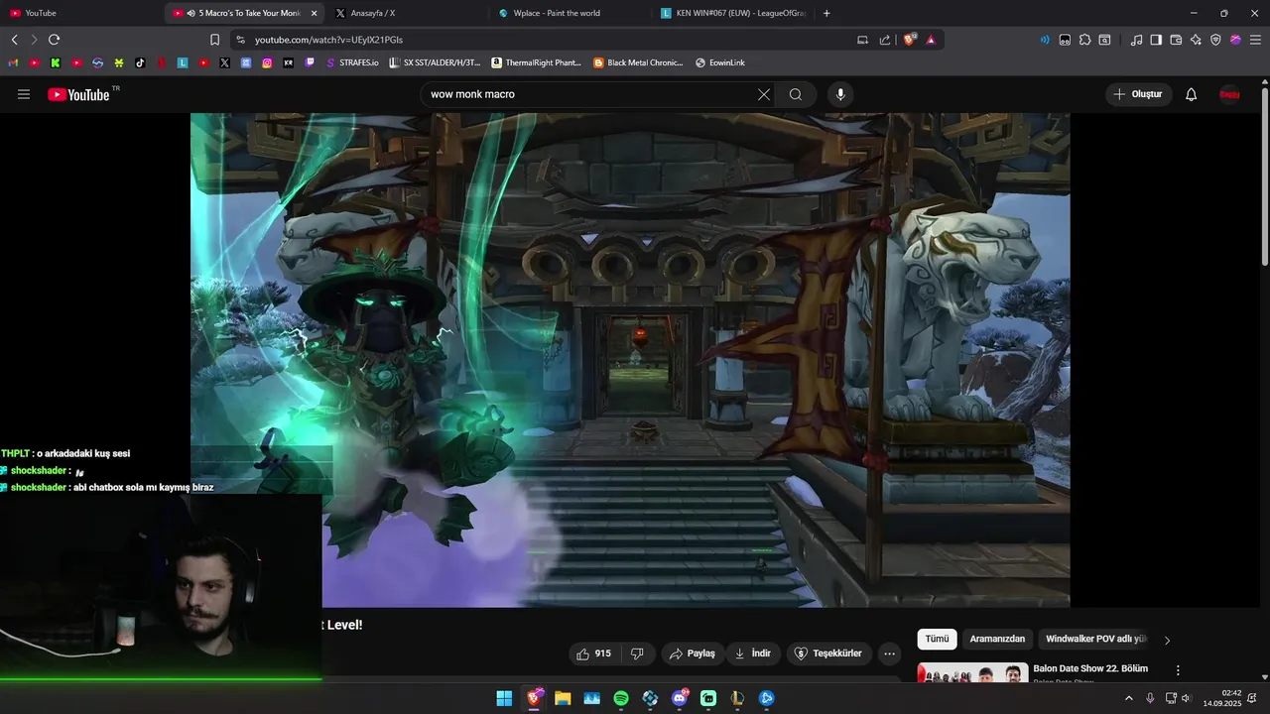Image resolution: width=1270 pixels, height=714 pixels.
Task: Open File Explorer from the taskbar
Action: [x=563, y=698]
